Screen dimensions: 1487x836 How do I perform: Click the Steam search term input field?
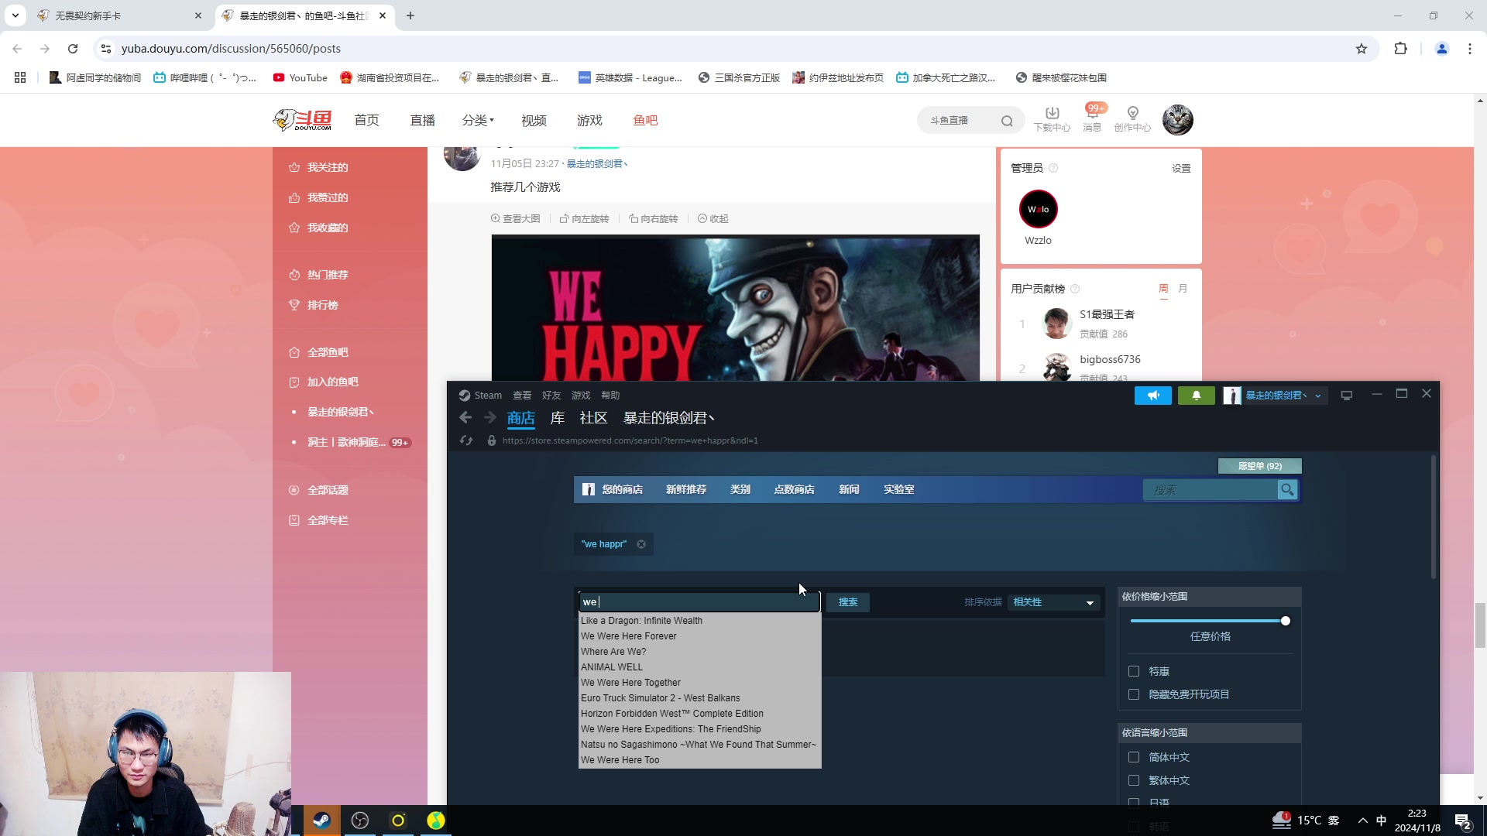click(x=699, y=602)
